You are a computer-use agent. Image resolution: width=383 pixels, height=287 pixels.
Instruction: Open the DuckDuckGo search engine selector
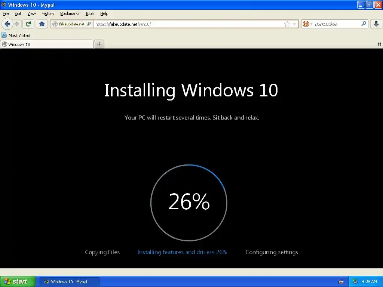pos(307,24)
